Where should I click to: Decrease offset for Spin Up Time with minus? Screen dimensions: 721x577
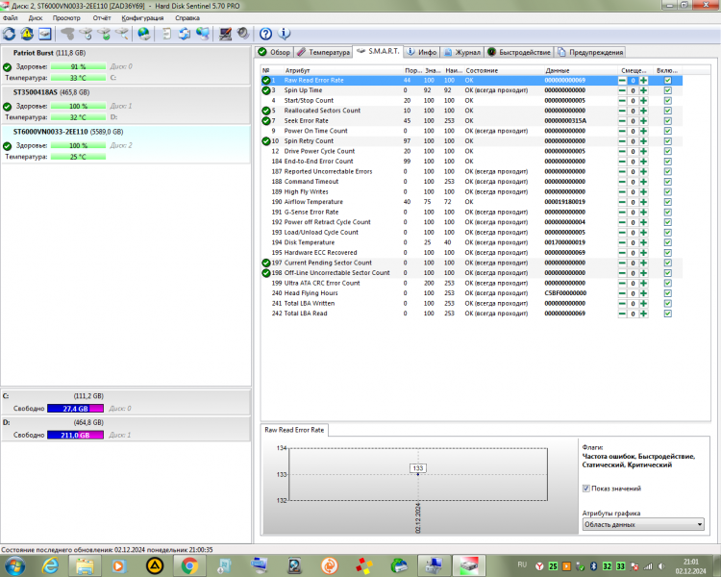[622, 90]
